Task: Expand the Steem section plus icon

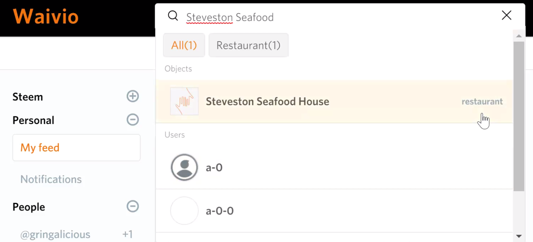Action: tap(133, 96)
